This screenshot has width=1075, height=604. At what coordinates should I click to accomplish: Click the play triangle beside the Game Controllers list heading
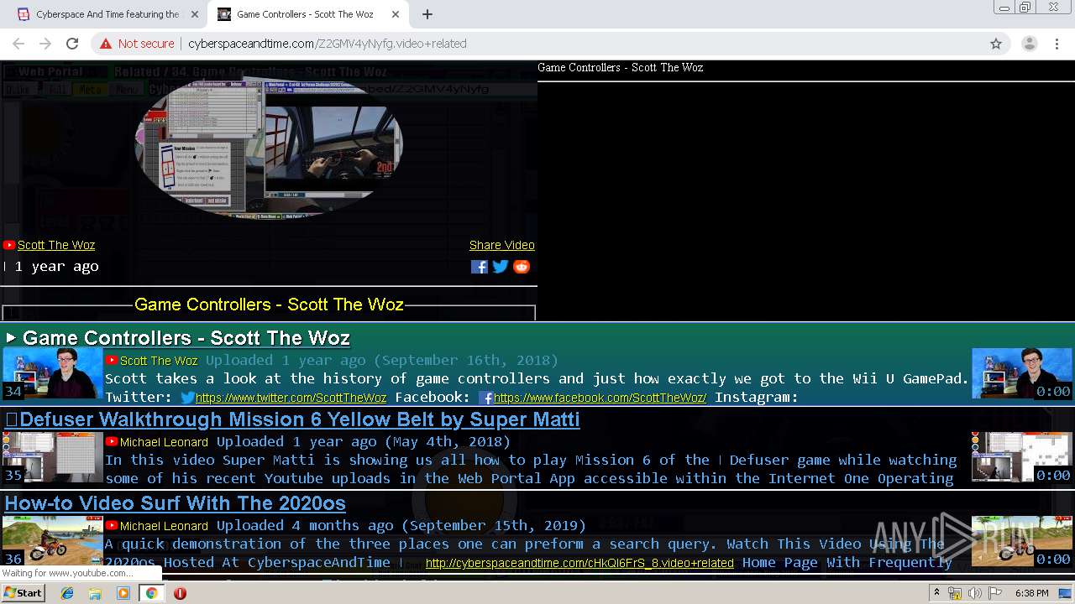tap(11, 338)
